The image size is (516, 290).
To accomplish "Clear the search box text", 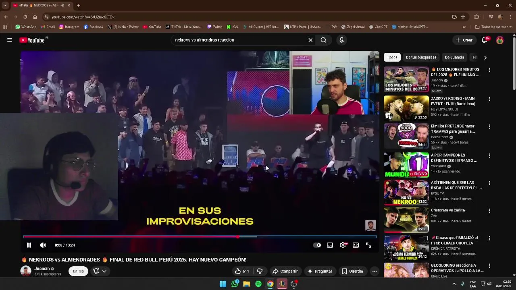I will click(310, 40).
